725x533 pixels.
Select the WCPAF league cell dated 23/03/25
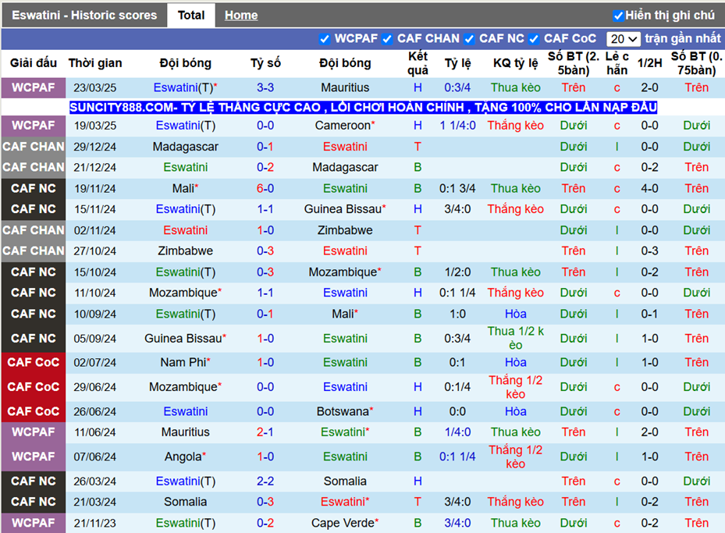[x=34, y=87]
